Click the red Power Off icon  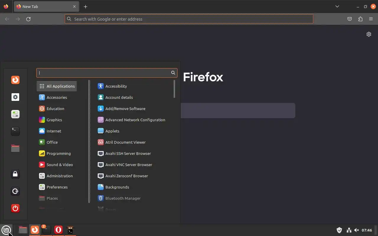15,208
